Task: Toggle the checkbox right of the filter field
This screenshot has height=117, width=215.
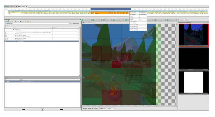Action: 72,24
